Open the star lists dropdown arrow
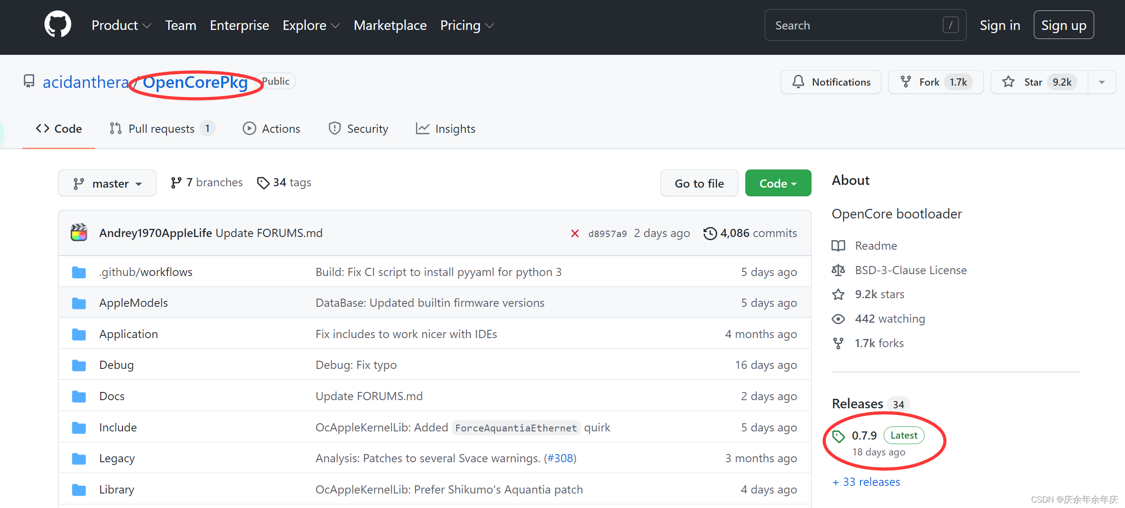Image resolution: width=1125 pixels, height=508 pixels. pos(1102,82)
